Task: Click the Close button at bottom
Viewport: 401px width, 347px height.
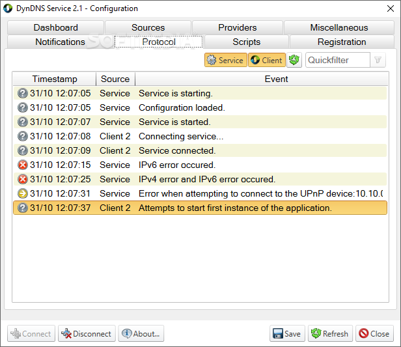Action: pyautogui.click(x=374, y=333)
